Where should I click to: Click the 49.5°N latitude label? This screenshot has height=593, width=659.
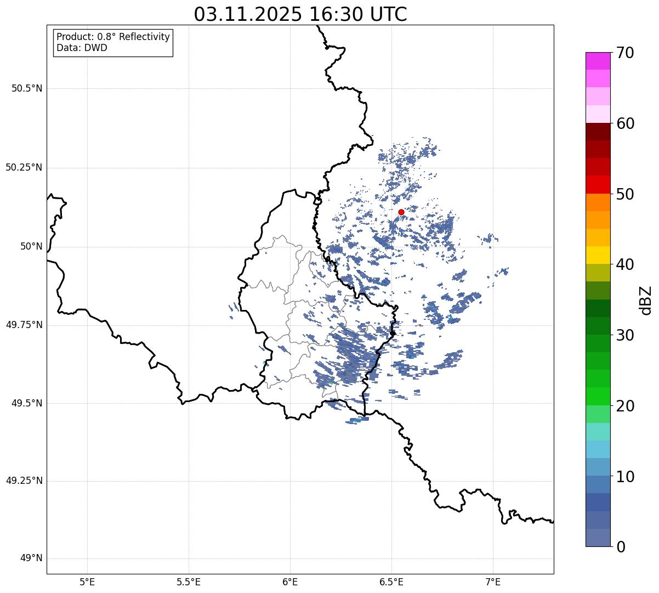click(x=27, y=403)
